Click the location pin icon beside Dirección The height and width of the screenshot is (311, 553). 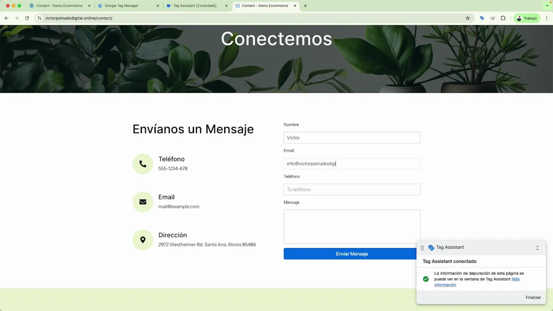(x=143, y=240)
